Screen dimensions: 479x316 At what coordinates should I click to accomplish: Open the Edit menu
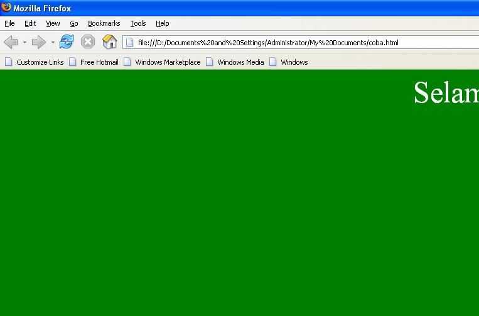(x=30, y=23)
